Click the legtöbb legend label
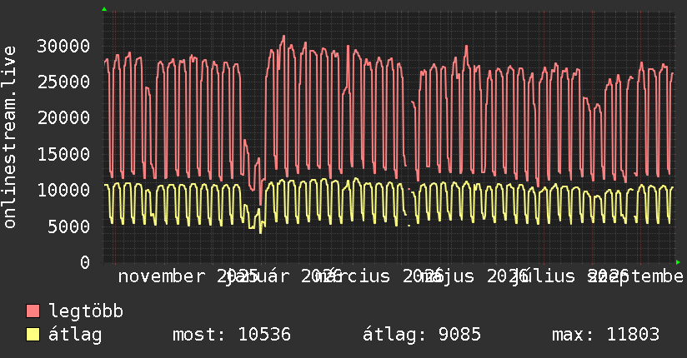The height and width of the screenshot is (358, 687). pos(86,311)
